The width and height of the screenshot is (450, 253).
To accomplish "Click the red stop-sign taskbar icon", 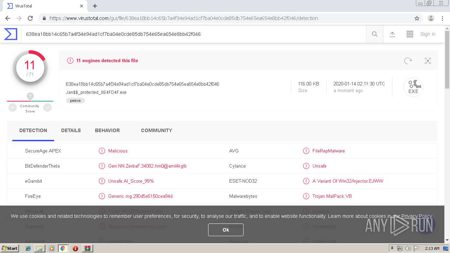I will point(75,248).
